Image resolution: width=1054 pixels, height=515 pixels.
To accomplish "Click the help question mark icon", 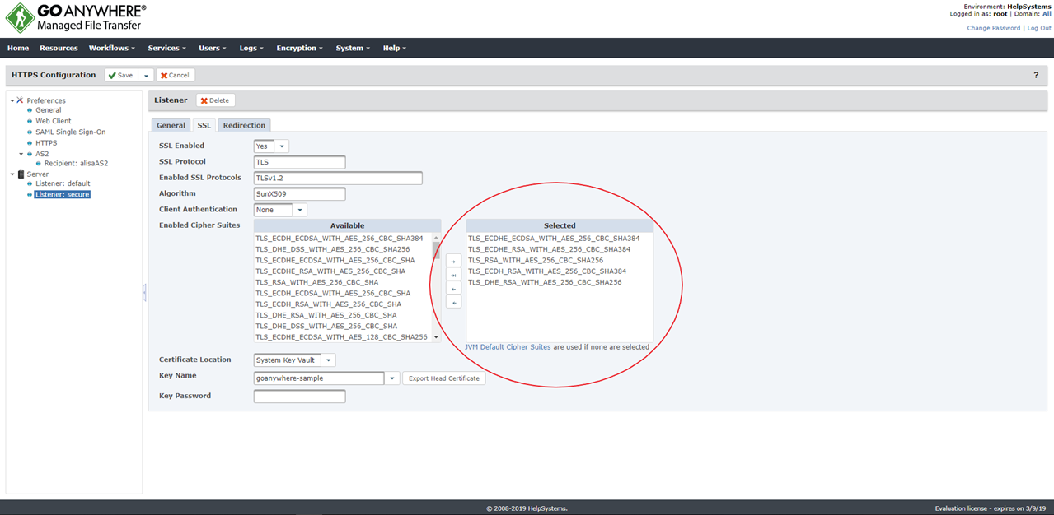I will pos(1036,75).
